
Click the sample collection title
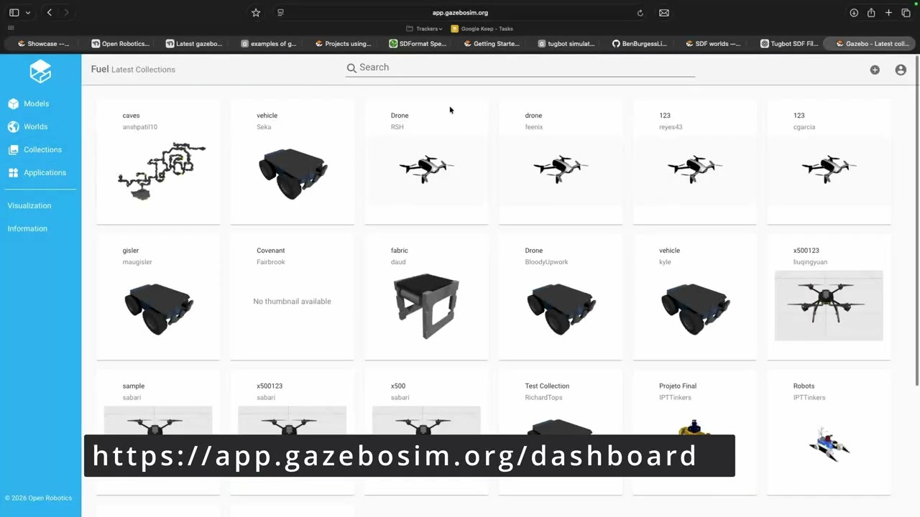tap(134, 386)
